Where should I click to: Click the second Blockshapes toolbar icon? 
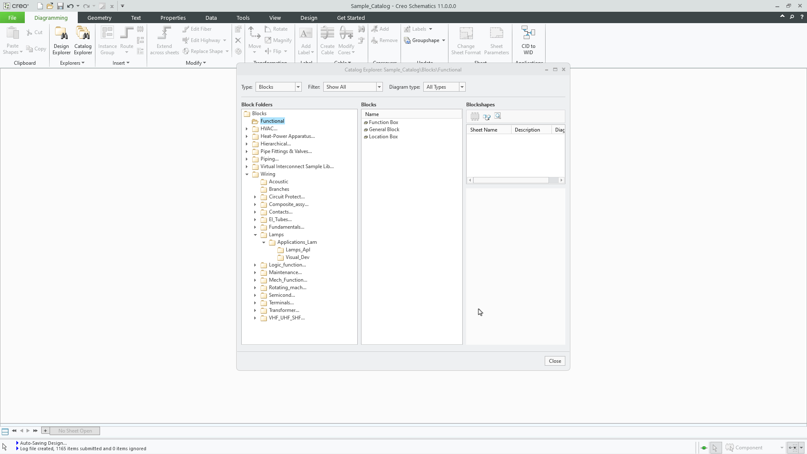tap(487, 116)
